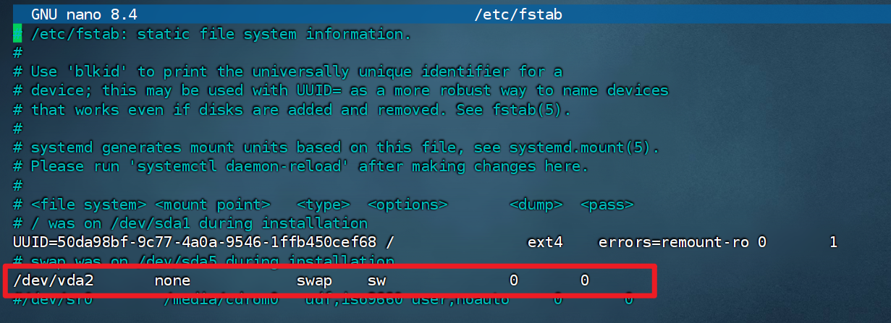Screen dimensions: 891x323
Task: Place cursor on /dev/vda2 device entry
Action: click(53, 280)
